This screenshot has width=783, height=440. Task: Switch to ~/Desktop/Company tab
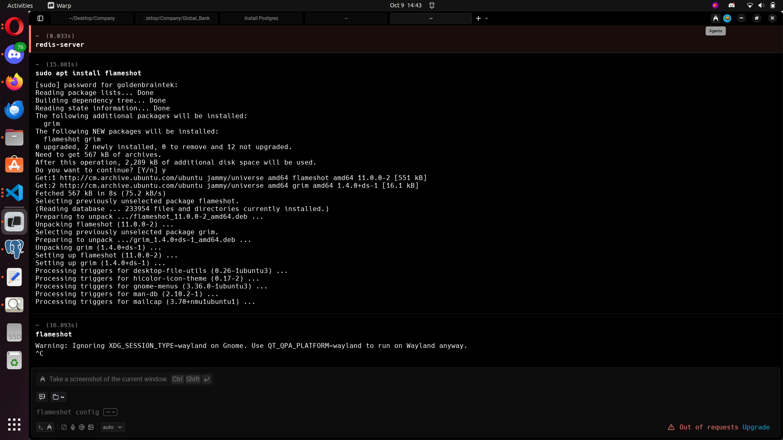click(92, 18)
